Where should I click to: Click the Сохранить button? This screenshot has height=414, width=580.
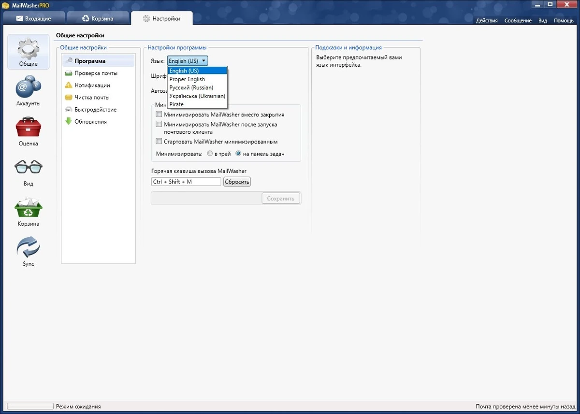click(x=281, y=199)
